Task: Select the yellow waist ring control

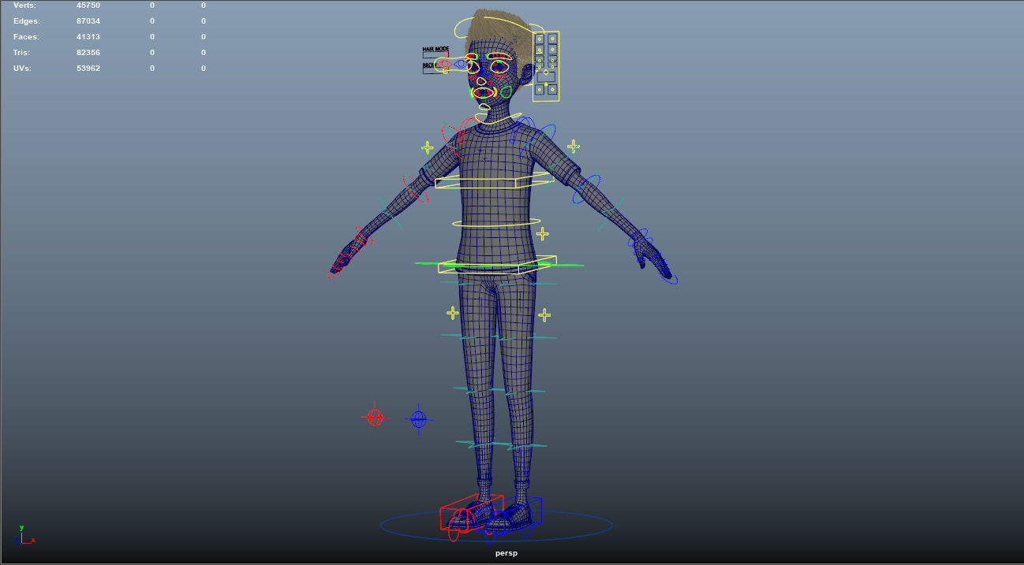Action: click(x=496, y=223)
